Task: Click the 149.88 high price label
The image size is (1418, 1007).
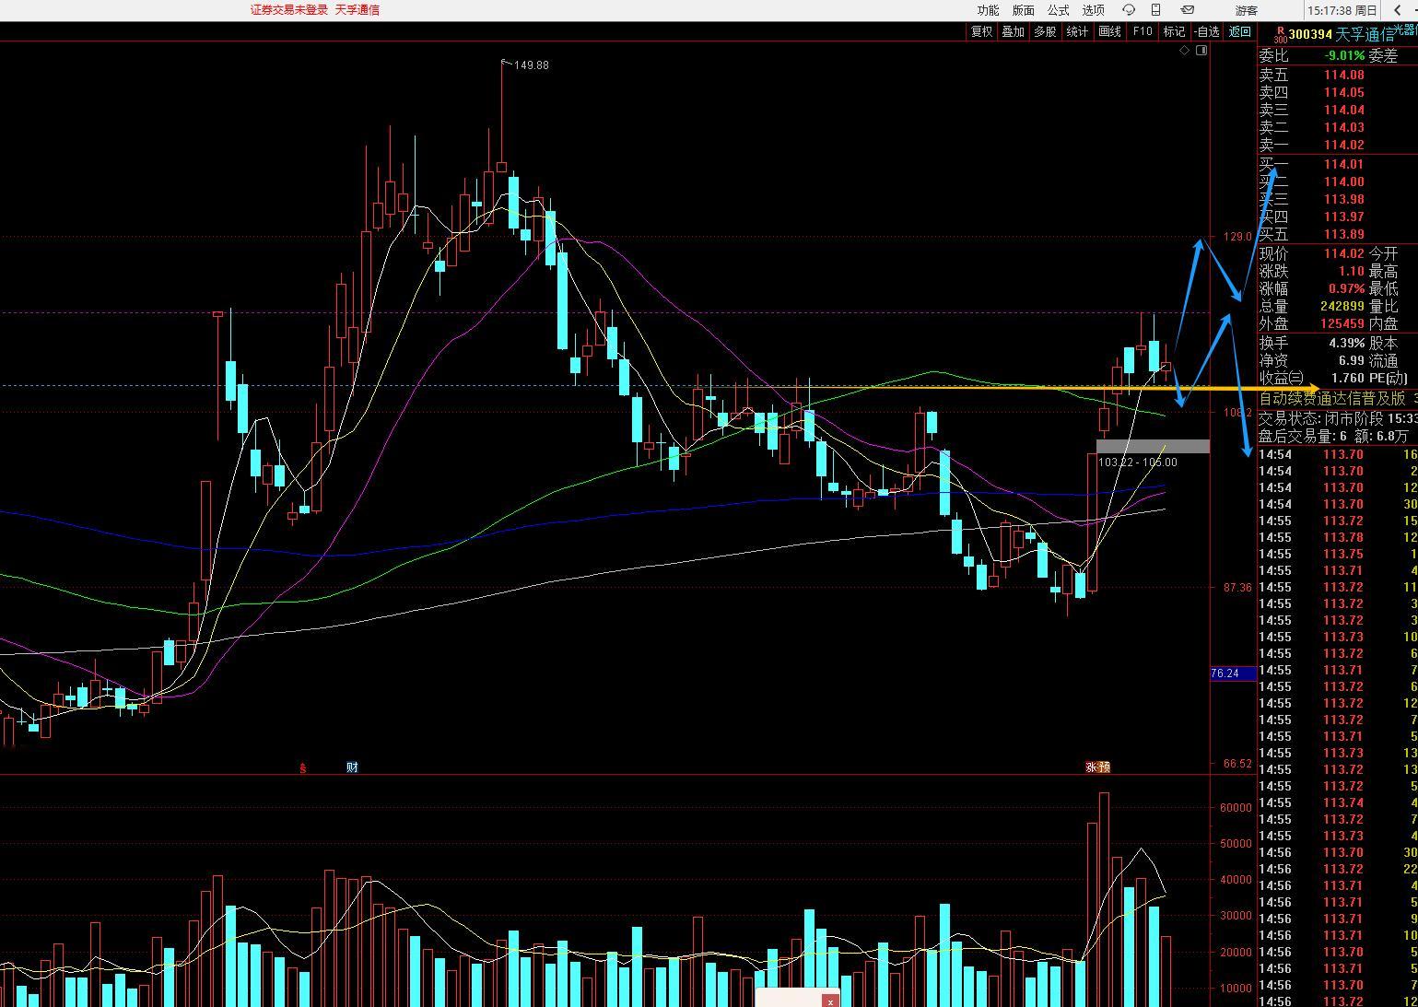Action: (x=532, y=65)
